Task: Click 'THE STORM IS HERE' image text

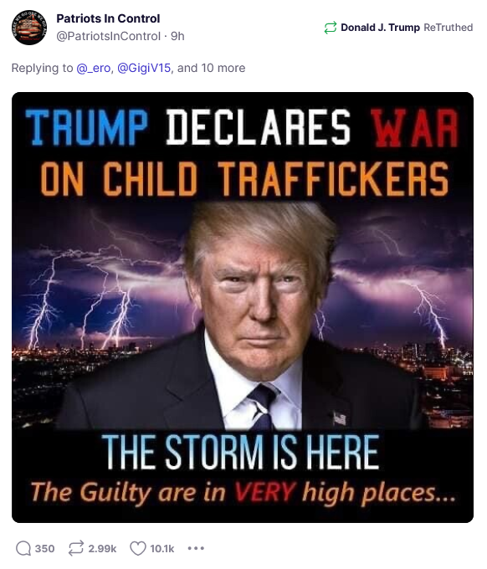Action: [x=240, y=452]
